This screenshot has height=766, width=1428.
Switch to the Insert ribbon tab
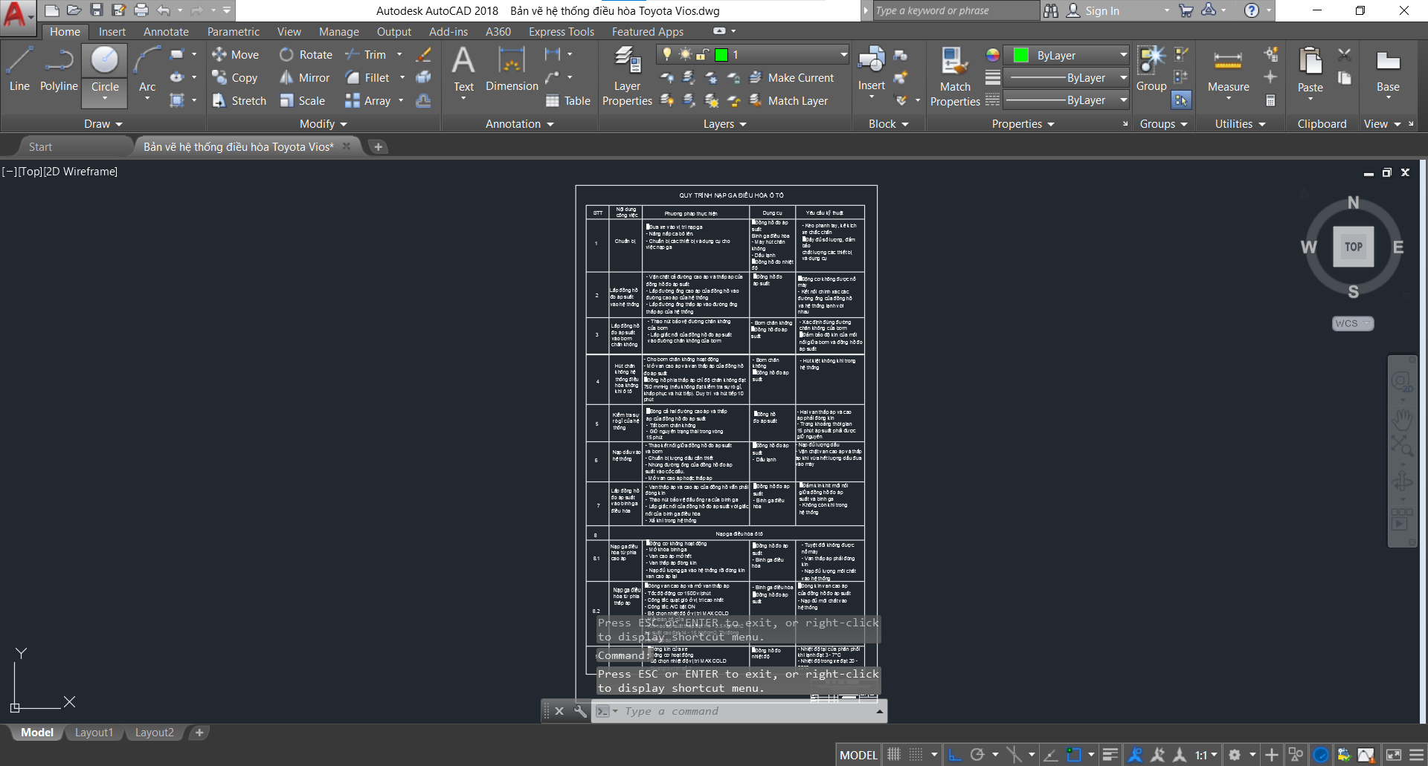click(112, 32)
